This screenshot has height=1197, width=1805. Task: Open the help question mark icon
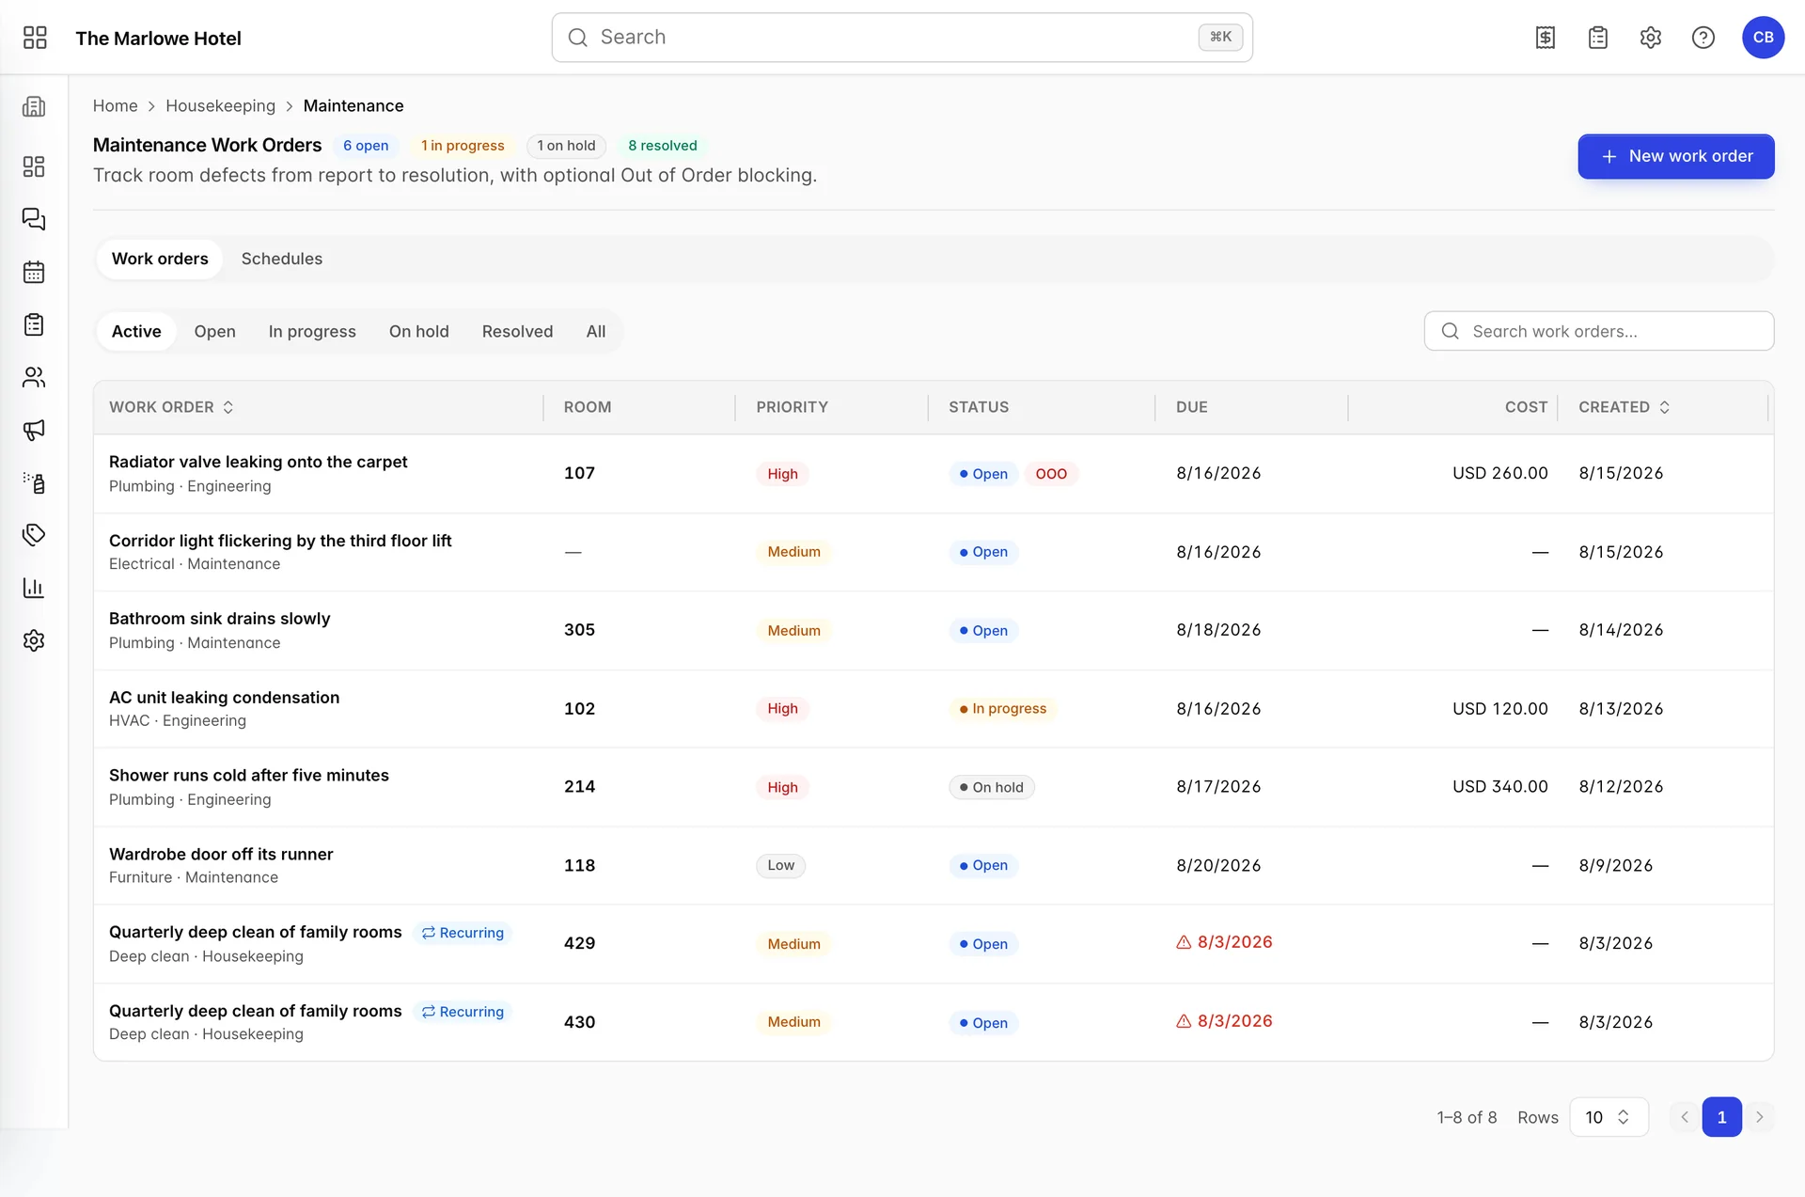1703,38
